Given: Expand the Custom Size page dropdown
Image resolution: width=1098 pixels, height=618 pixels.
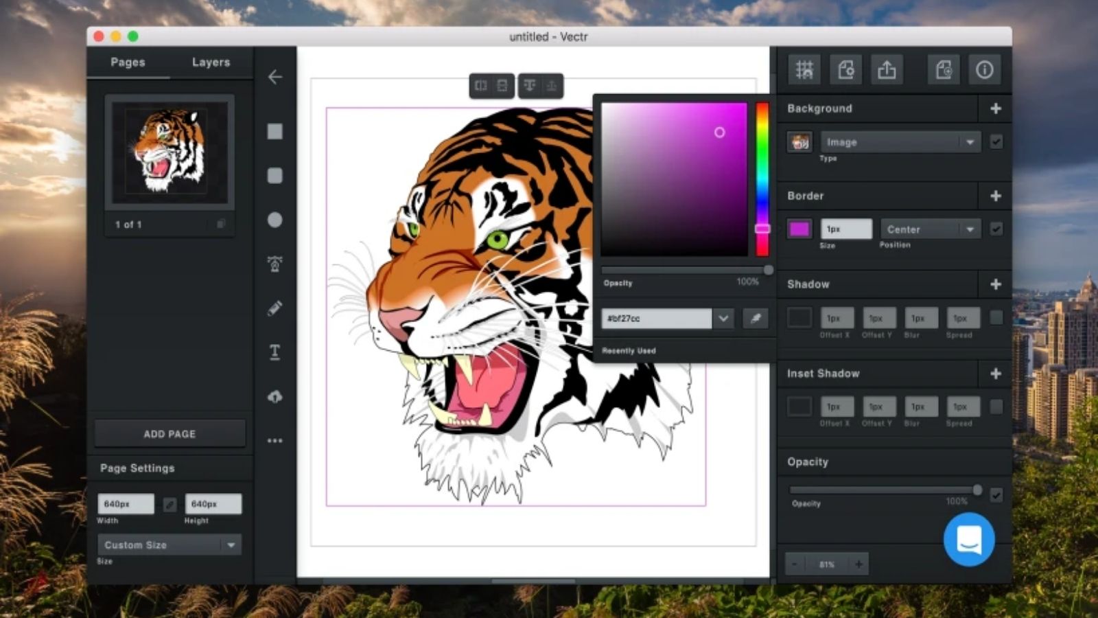Looking at the screenshot, I should click(x=170, y=545).
